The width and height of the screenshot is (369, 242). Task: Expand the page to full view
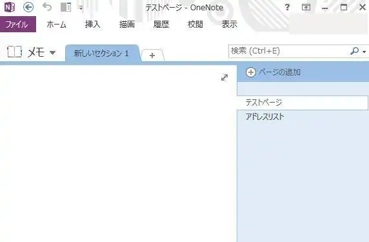(224, 77)
